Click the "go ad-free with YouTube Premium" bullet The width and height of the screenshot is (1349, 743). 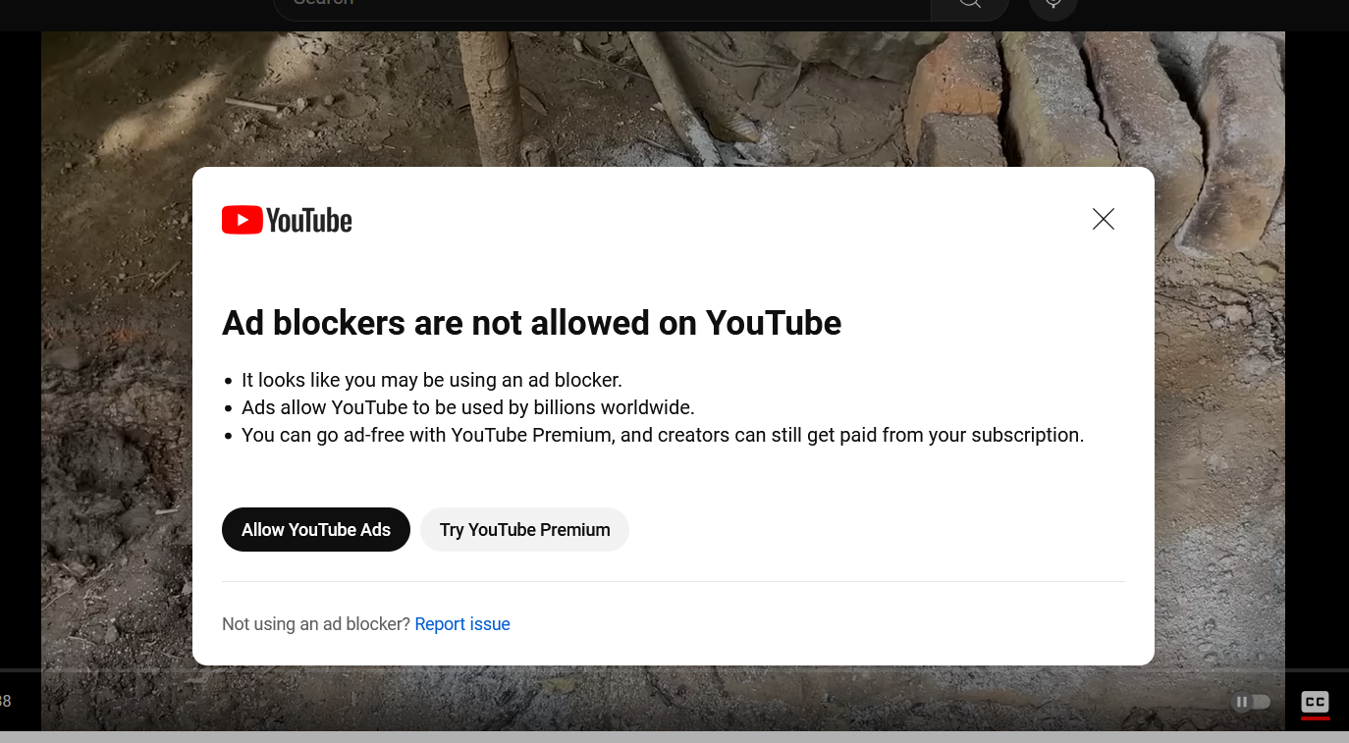coord(663,435)
